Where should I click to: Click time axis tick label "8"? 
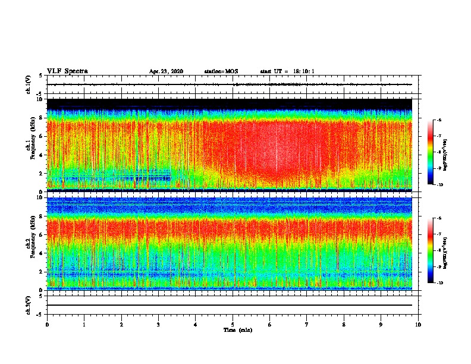pos(344,325)
